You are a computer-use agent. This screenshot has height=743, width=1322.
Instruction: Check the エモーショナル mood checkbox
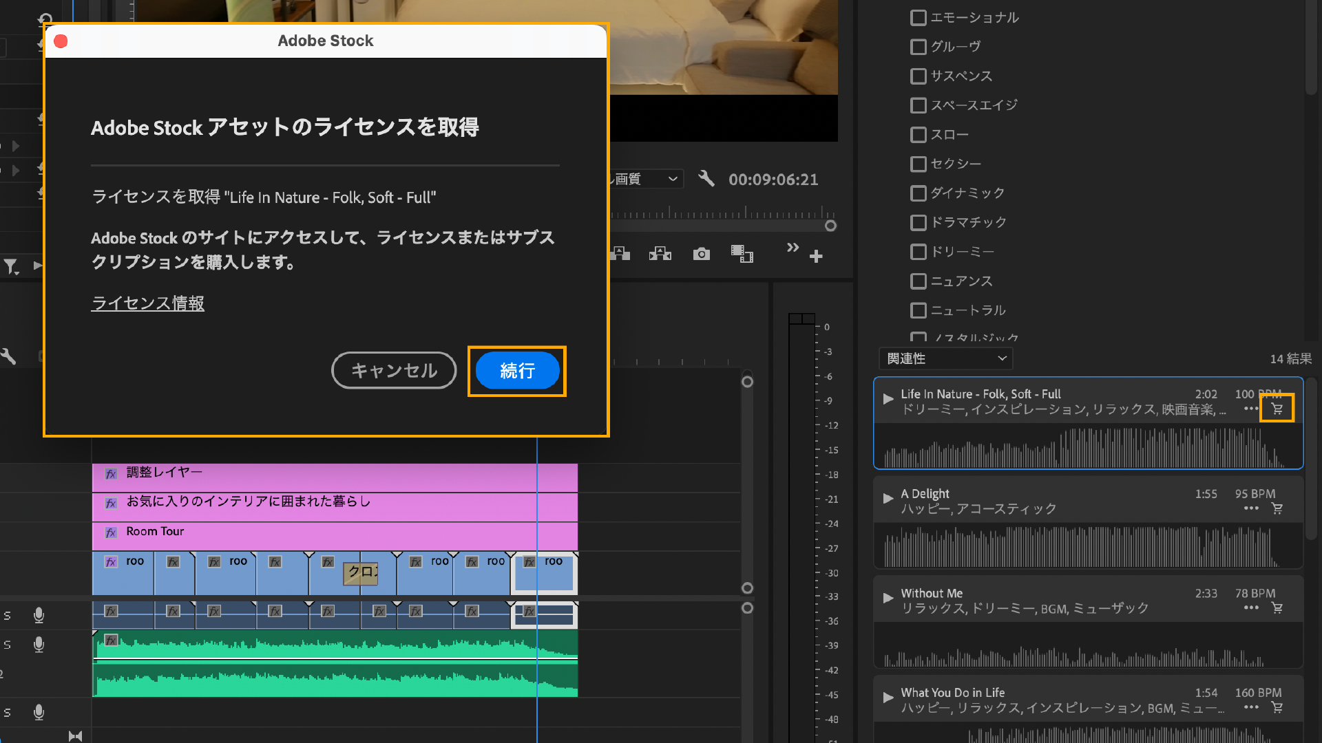(918, 18)
